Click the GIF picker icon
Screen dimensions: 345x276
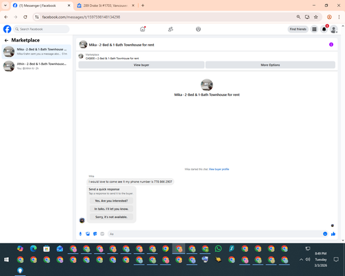(102, 234)
